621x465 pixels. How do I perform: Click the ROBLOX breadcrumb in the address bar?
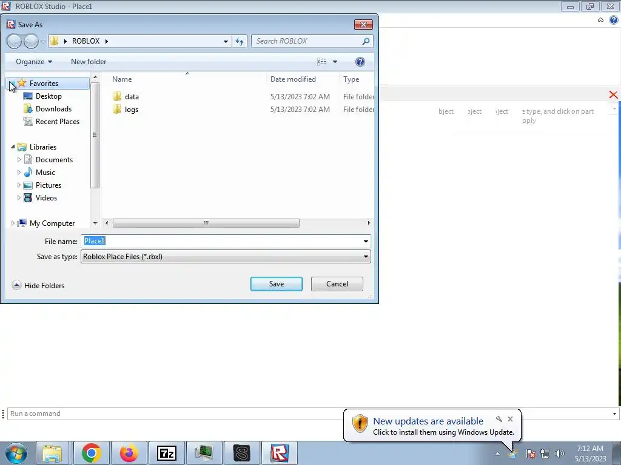click(x=86, y=41)
